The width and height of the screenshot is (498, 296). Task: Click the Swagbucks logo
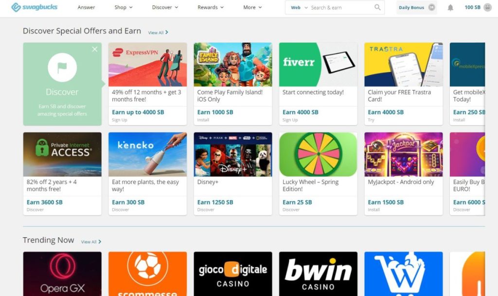(35, 7)
